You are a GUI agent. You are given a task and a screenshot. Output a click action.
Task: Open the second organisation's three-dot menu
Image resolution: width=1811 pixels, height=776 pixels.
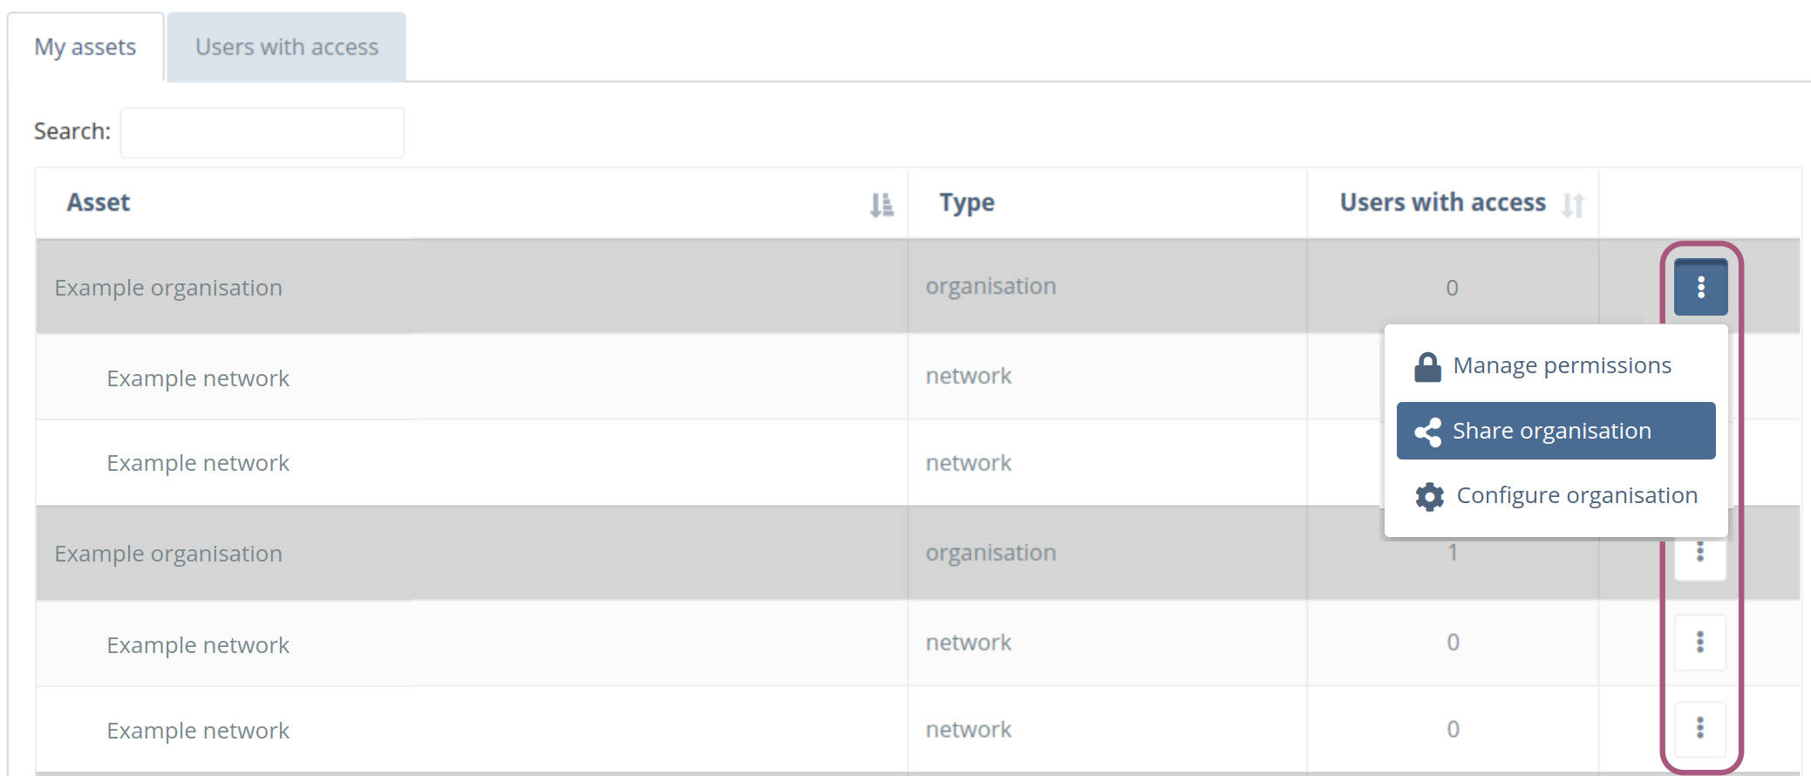[x=1699, y=555]
